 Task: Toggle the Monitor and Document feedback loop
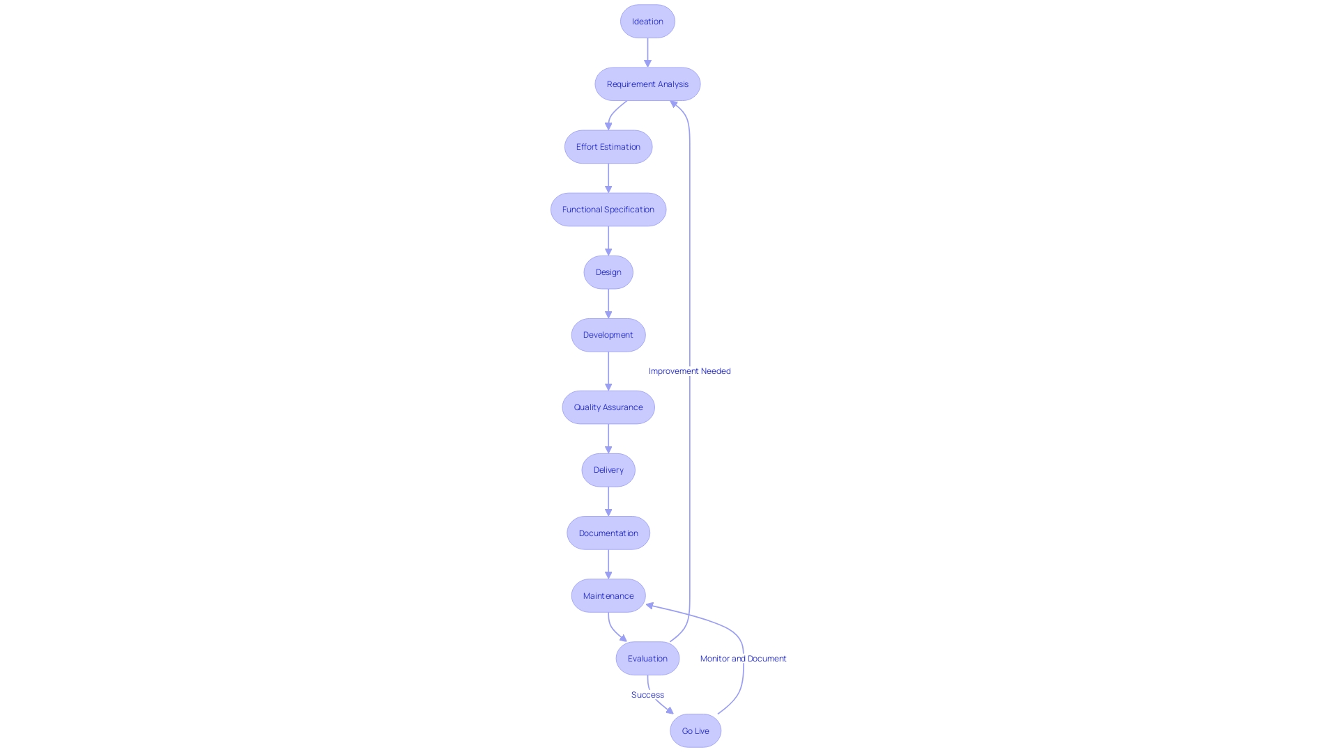[x=742, y=657]
